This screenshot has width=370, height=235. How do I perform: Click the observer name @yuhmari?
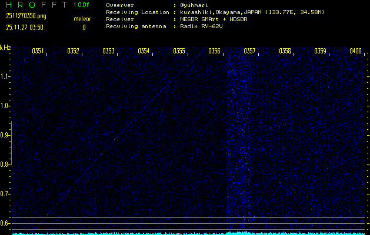194,5
